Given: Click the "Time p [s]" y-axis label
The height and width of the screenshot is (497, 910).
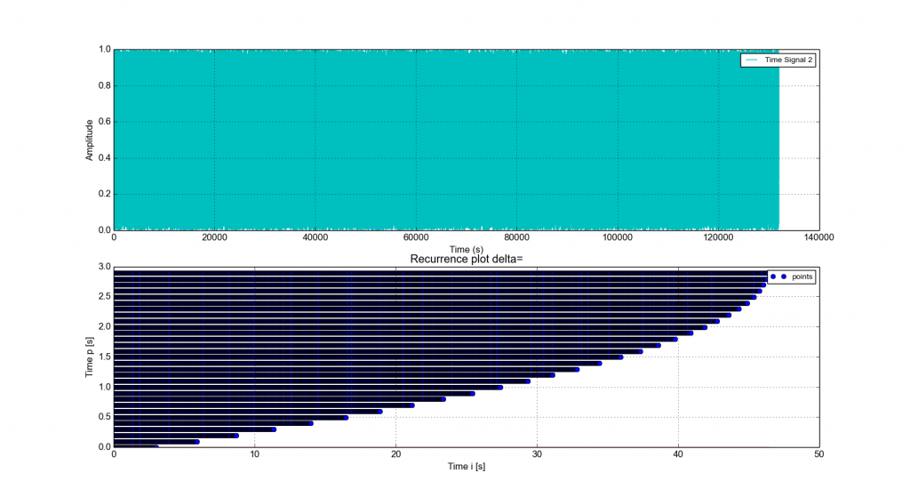Looking at the screenshot, I should [89, 357].
